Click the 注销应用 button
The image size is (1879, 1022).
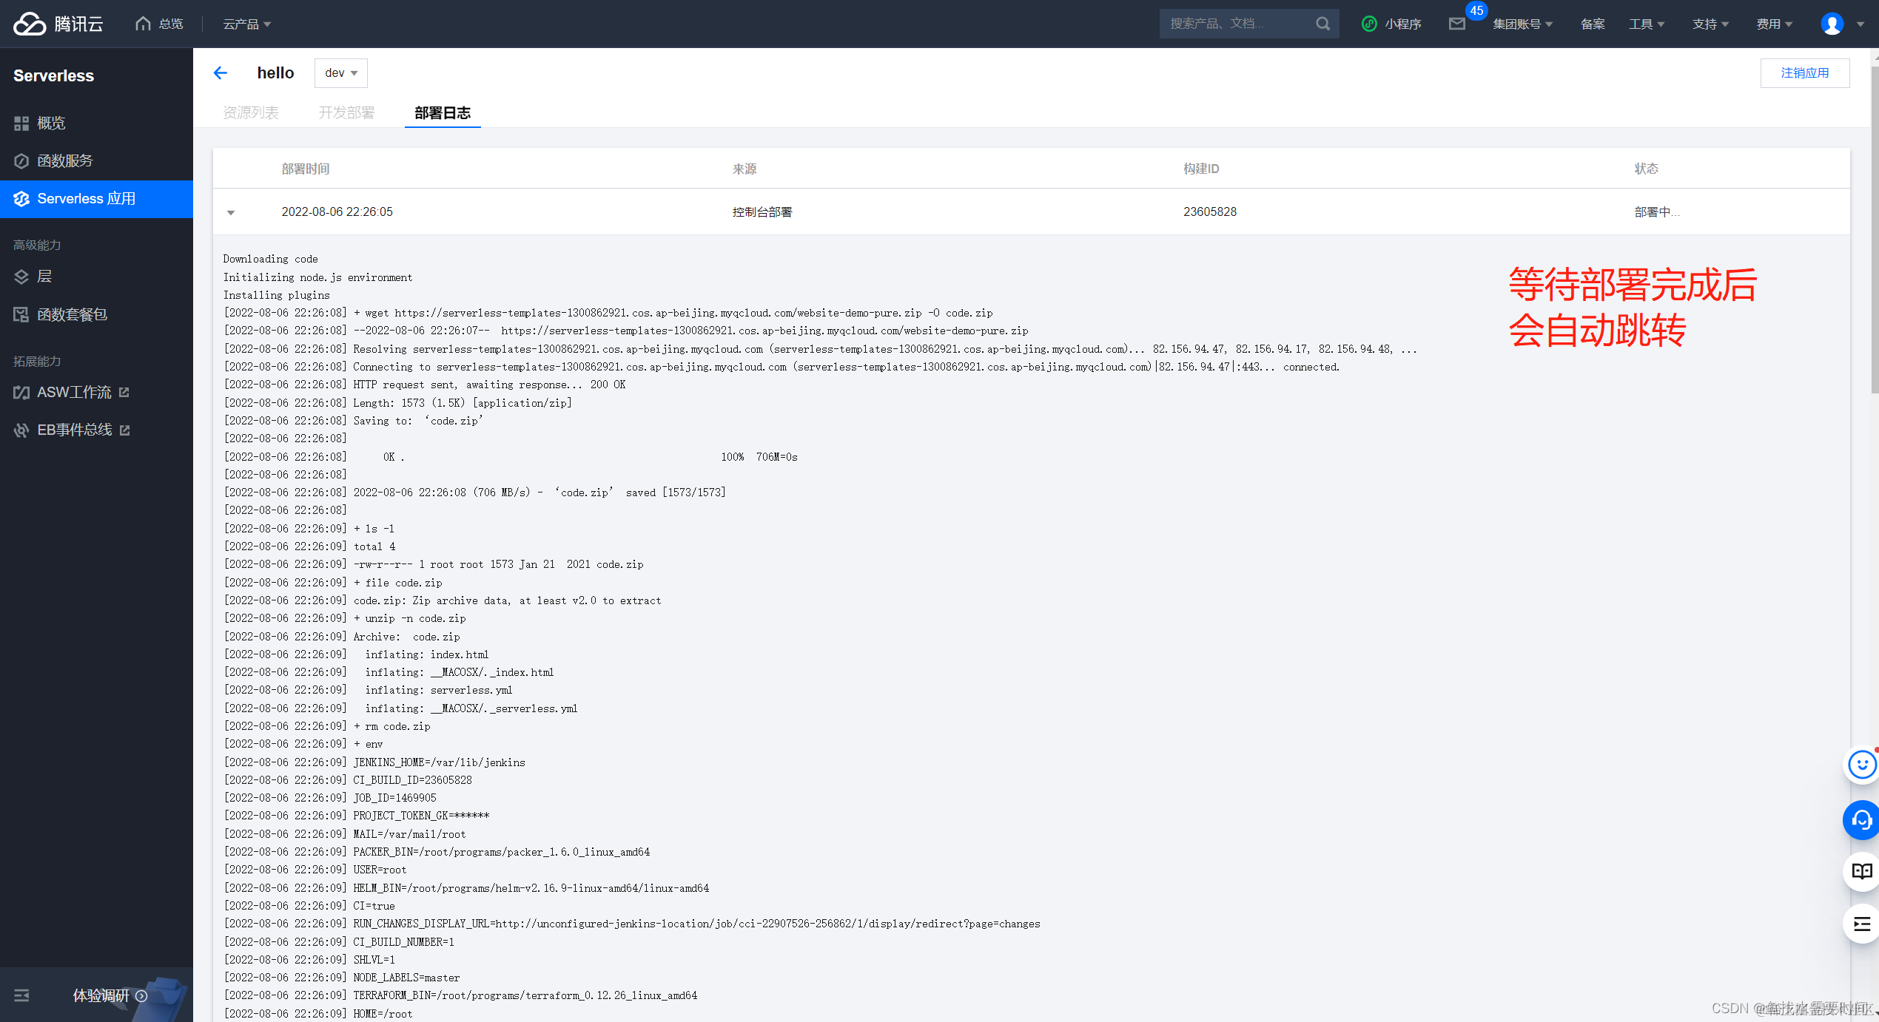[x=1804, y=72]
